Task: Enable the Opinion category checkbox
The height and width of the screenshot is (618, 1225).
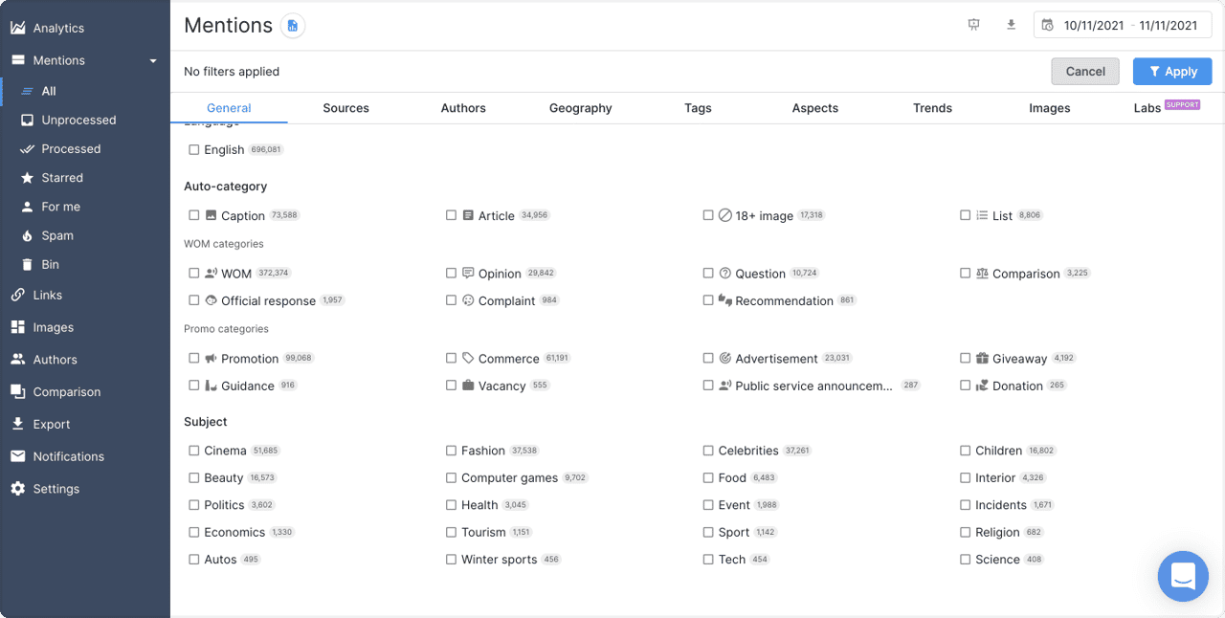Action: click(451, 273)
